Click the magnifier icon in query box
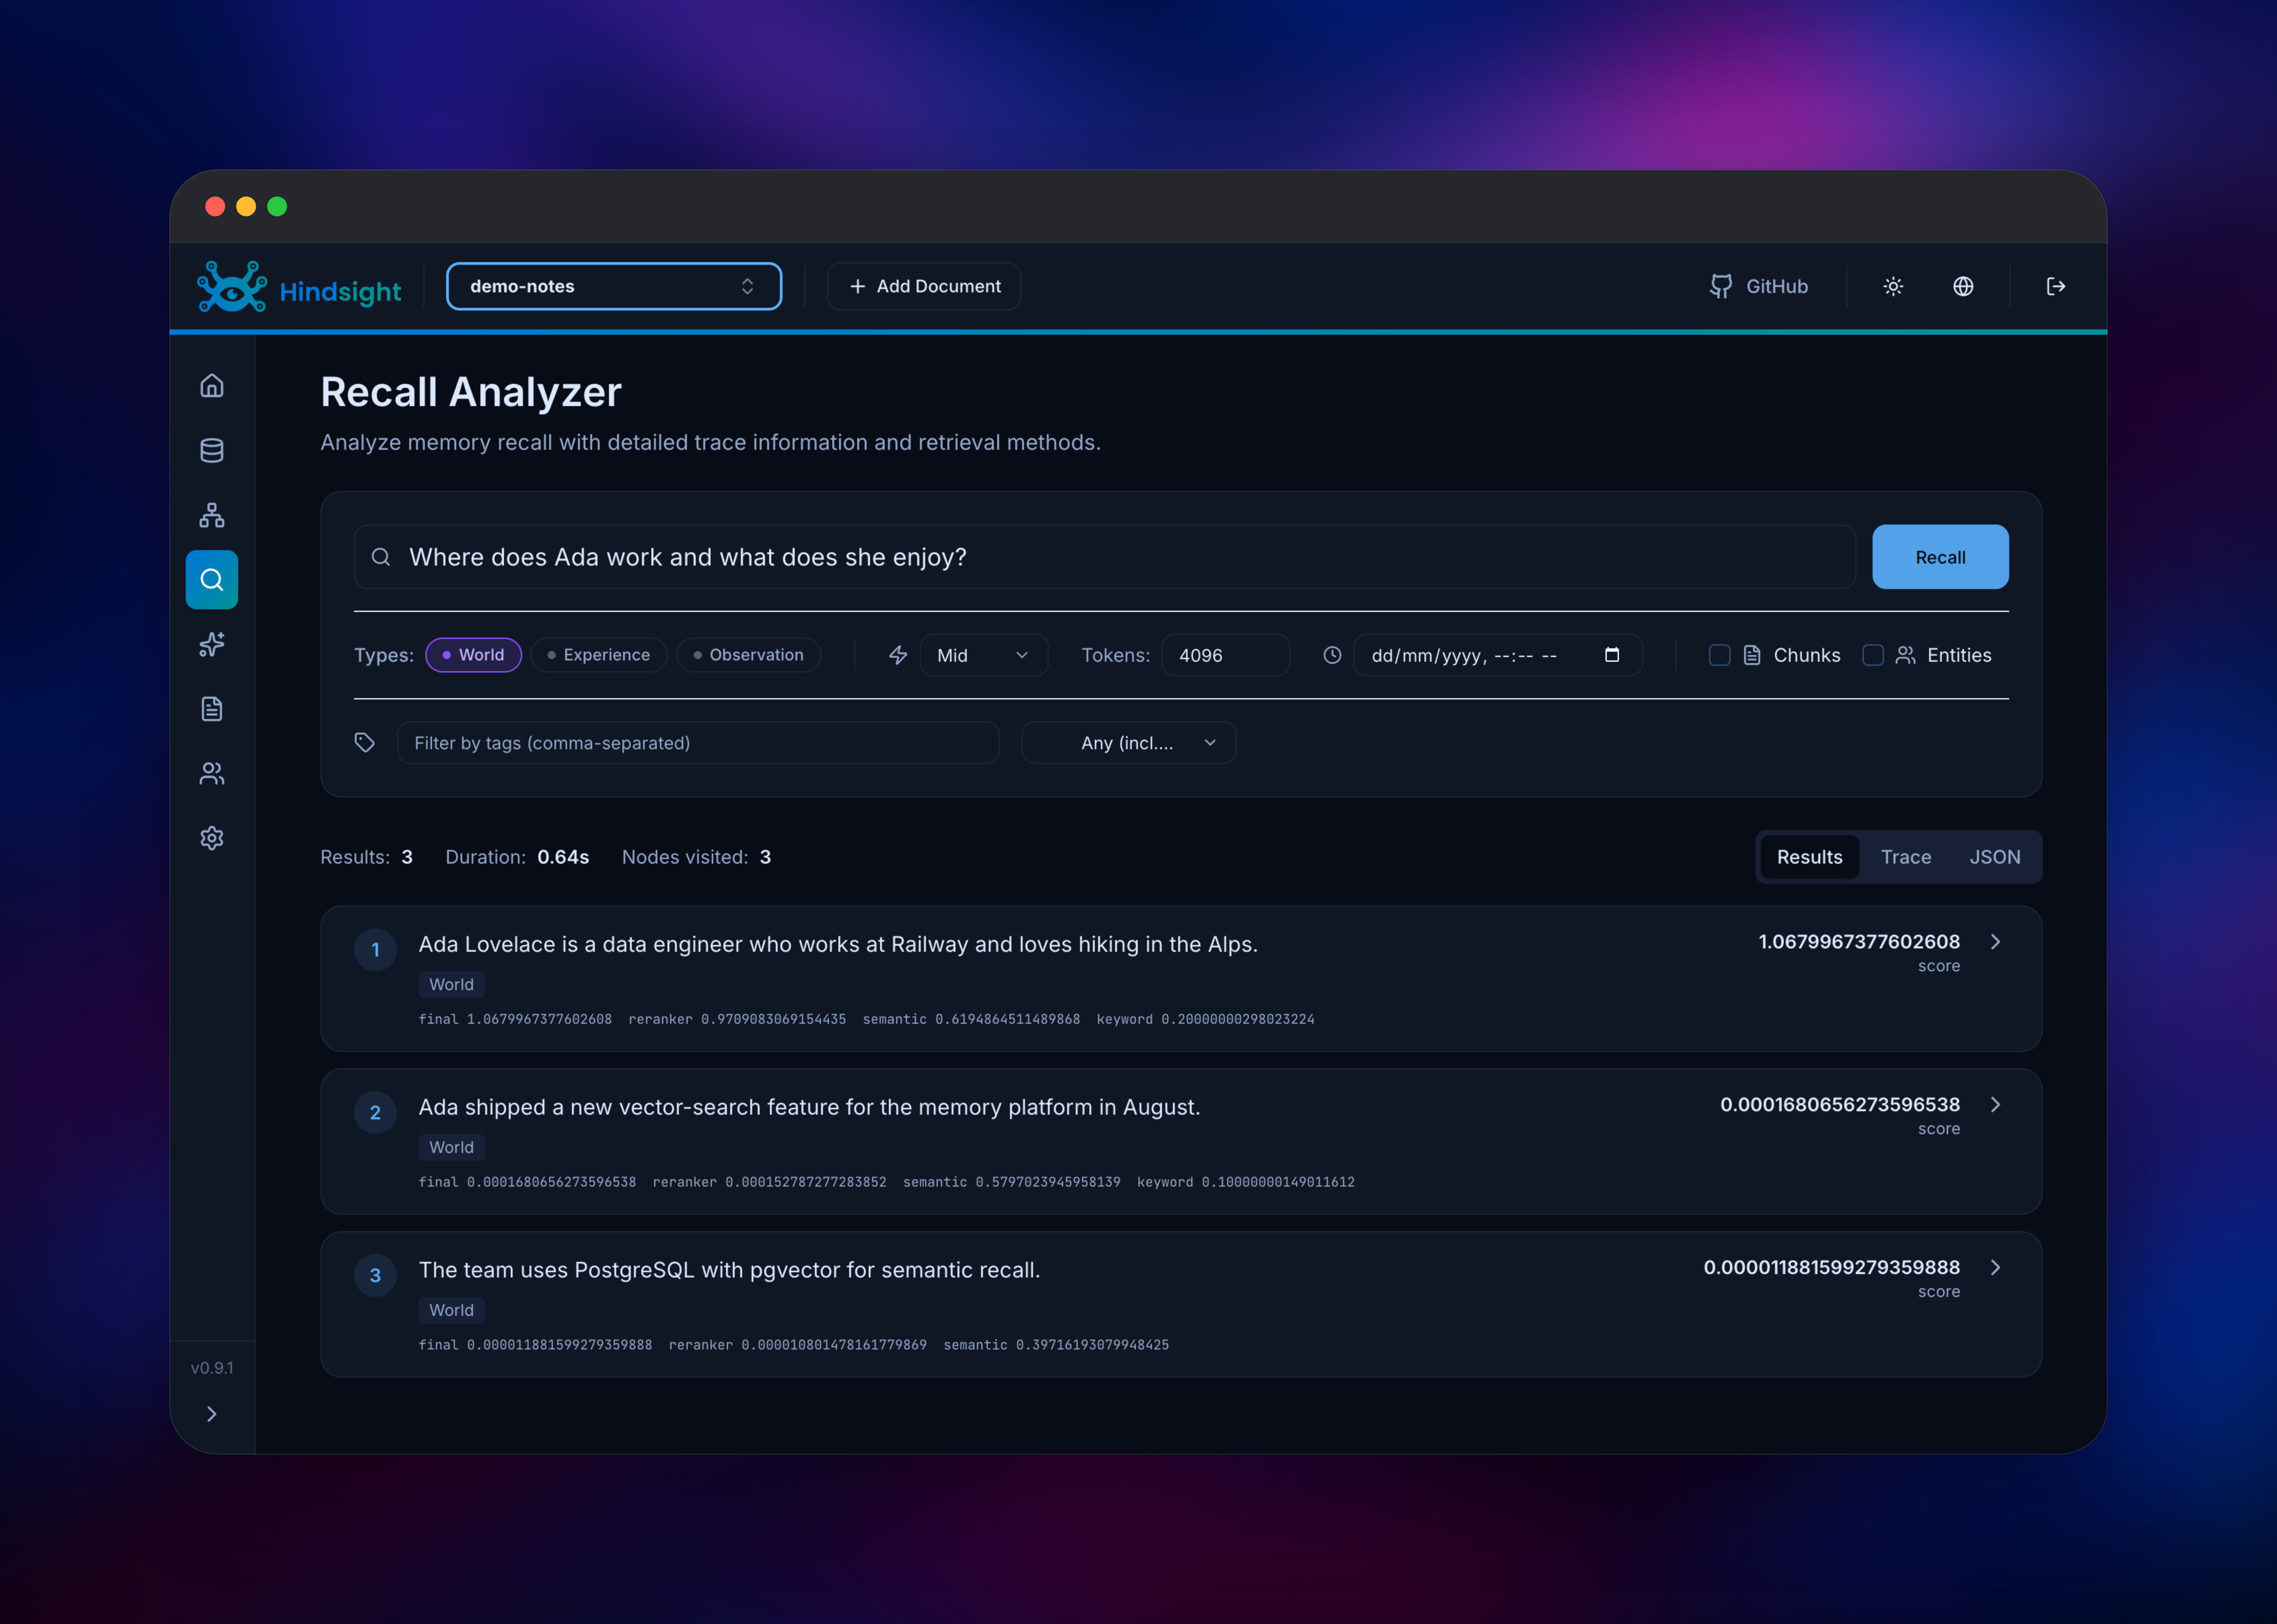 pos(381,557)
